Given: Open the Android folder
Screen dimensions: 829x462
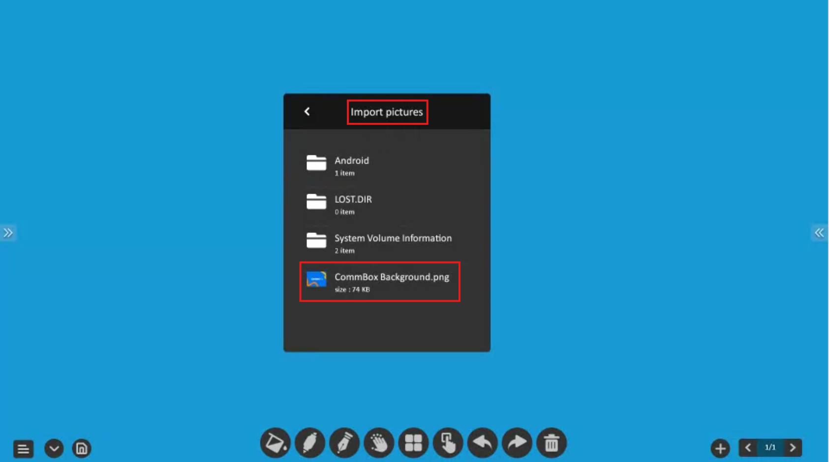Looking at the screenshot, I should pos(351,166).
